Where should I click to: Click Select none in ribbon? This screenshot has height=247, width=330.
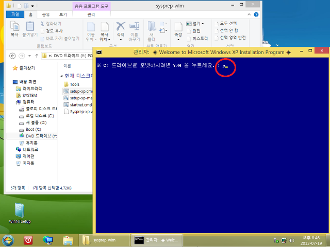226,30
